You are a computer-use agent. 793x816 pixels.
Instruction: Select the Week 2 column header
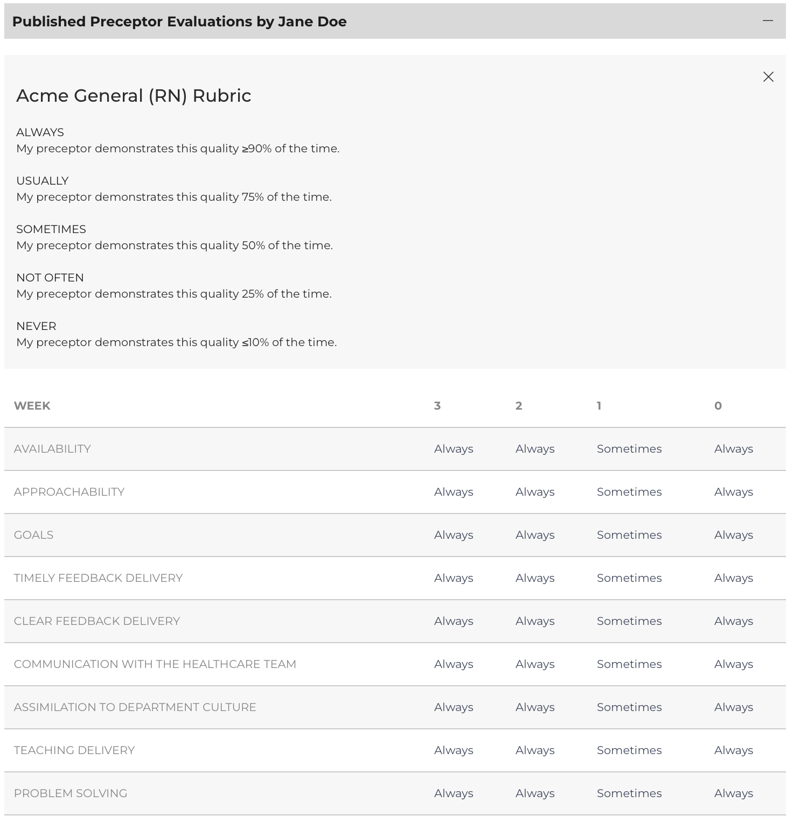(519, 406)
